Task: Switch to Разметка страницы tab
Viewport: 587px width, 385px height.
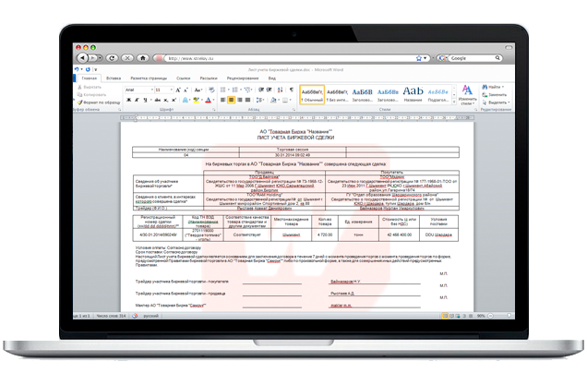Action: (x=149, y=78)
